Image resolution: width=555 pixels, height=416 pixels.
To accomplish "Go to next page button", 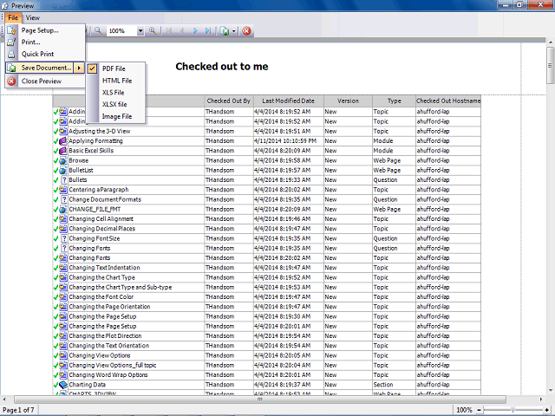I will point(195,31).
